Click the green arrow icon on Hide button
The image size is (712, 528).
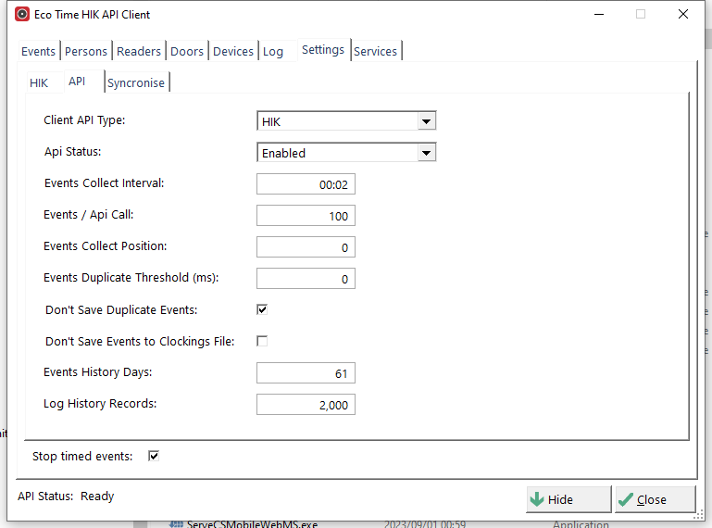coord(537,499)
